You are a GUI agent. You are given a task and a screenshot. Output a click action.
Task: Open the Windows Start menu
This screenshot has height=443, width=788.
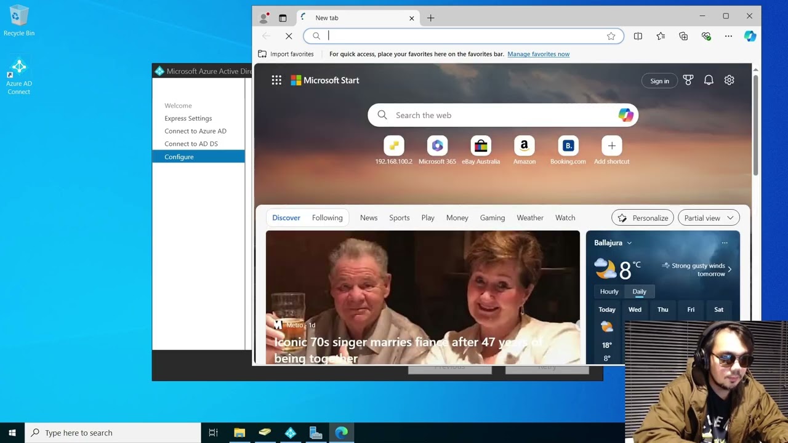point(12,433)
